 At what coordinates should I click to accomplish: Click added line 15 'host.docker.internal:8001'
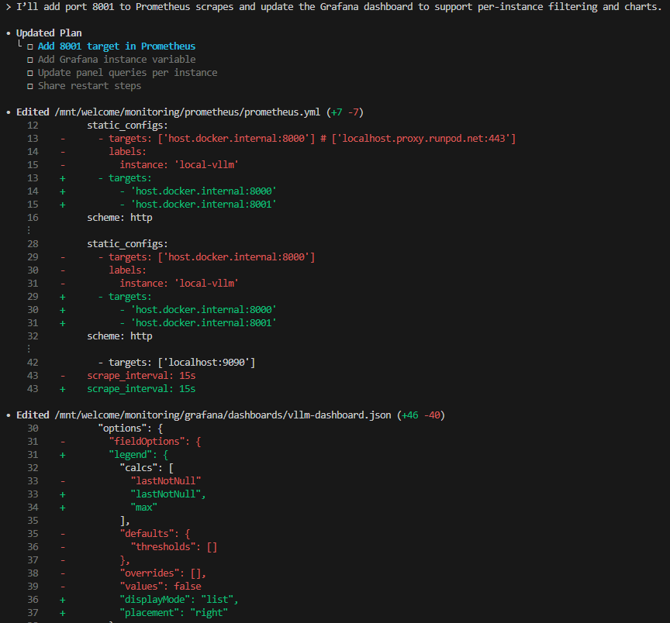click(x=198, y=204)
